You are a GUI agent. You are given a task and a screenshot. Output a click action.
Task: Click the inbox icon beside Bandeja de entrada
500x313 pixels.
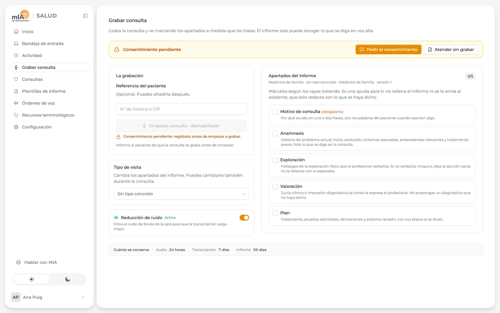(16, 43)
